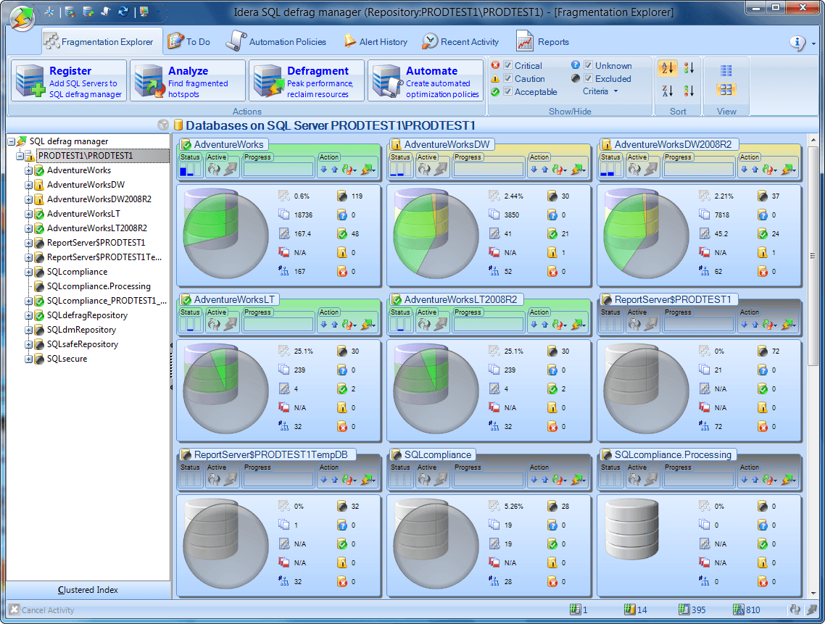Screen dimensions: 825x624
Task: Sort ascending alphabetically A-Z
Action: [667, 67]
